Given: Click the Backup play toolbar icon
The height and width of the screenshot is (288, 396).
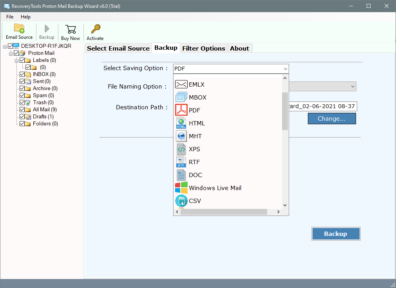Looking at the screenshot, I should (x=47, y=29).
